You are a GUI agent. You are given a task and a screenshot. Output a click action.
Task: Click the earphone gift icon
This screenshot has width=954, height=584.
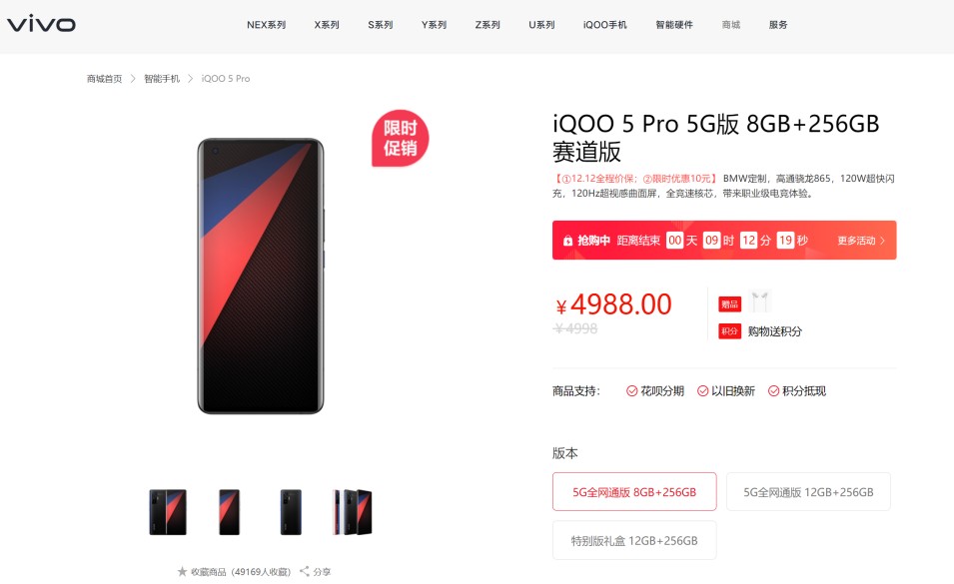760,301
